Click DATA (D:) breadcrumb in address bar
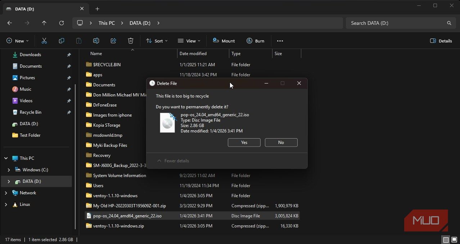Screen dimensions: 460x244 pos(140,23)
